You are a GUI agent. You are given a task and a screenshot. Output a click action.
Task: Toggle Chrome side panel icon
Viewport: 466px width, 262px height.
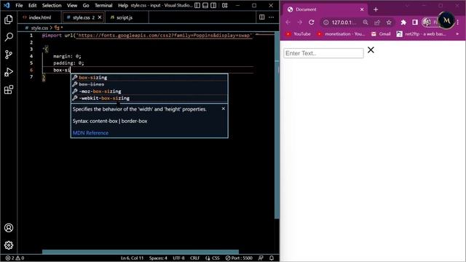415,23
